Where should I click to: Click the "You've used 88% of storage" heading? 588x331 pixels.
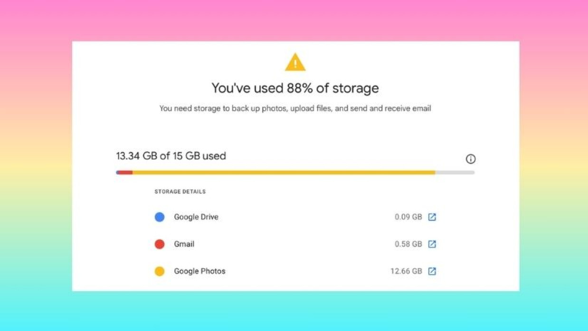click(x=295, y=88)
